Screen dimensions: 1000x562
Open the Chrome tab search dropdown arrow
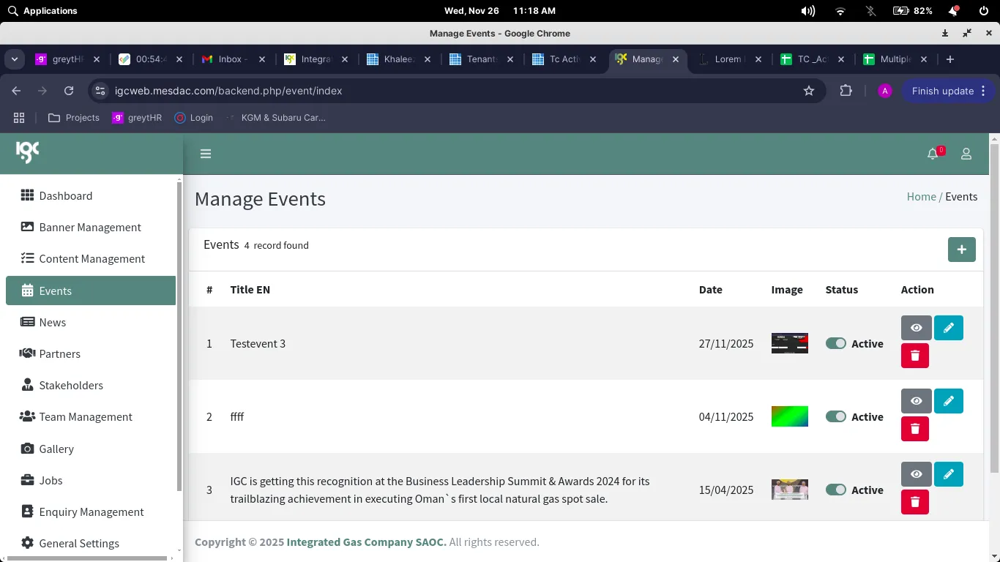(x=15, y=59)
